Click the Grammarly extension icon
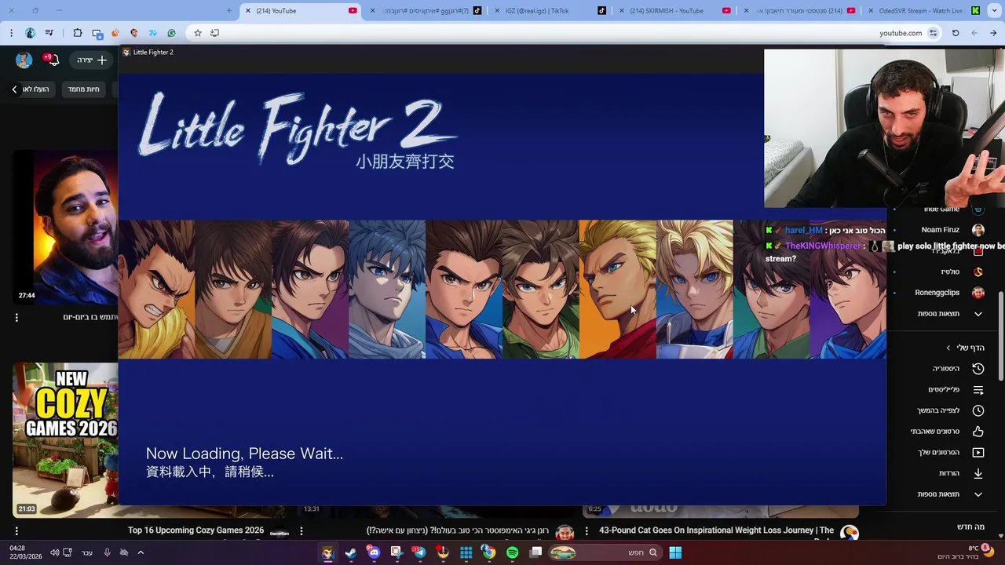This screenshot has width=1005, height=565. pyautogui.click(x=171, y=33)
